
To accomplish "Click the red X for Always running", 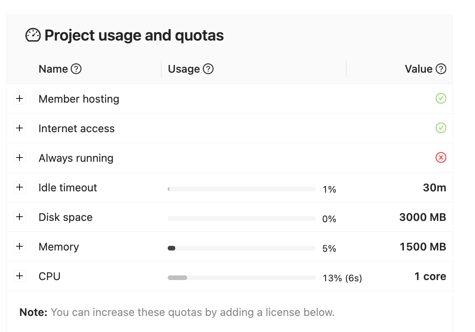I will [441, 158].
